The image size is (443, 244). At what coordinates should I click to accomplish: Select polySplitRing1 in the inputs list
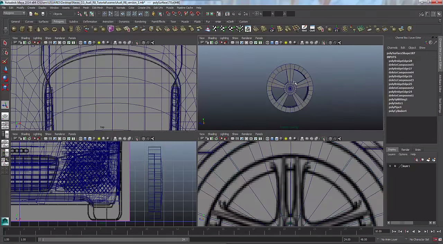[398, 100]
